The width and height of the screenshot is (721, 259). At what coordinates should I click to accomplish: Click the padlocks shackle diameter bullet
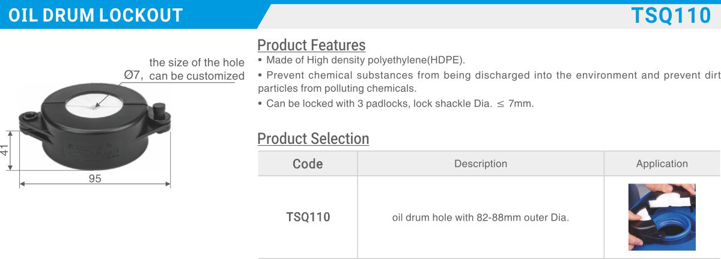pyautogui.click(x=395, y=104)
